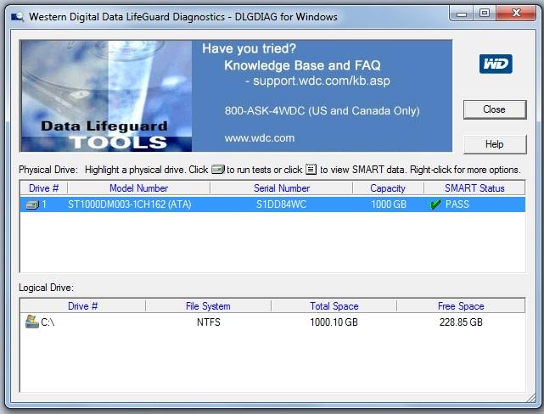Screen dimensions: 544x414
Task: Click support.wdc.com/kb.asp in banner
Action: tap(322, 81)
